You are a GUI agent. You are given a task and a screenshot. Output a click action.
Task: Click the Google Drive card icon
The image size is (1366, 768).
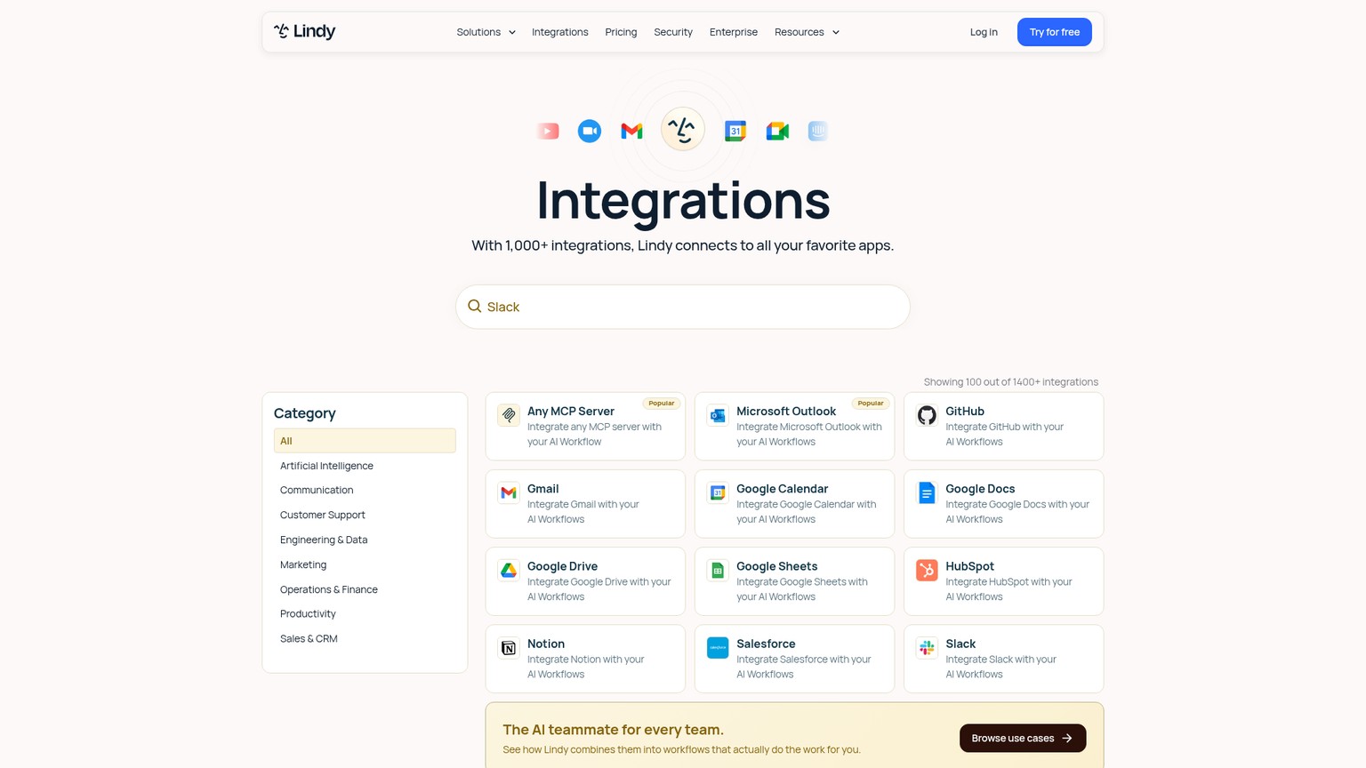(x=509, y=570)
